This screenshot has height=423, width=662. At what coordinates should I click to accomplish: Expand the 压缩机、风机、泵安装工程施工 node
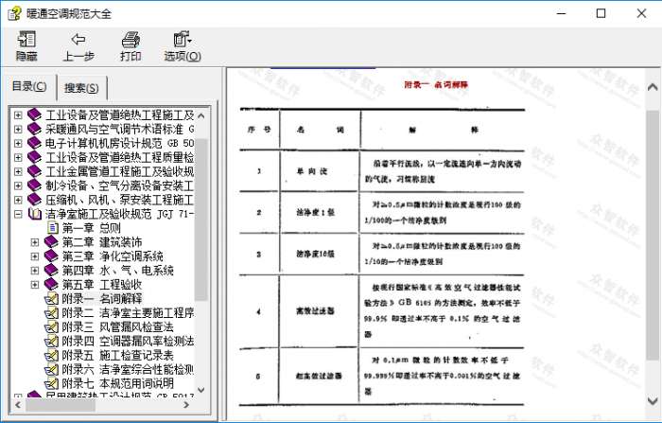click(x=18, y=200)
